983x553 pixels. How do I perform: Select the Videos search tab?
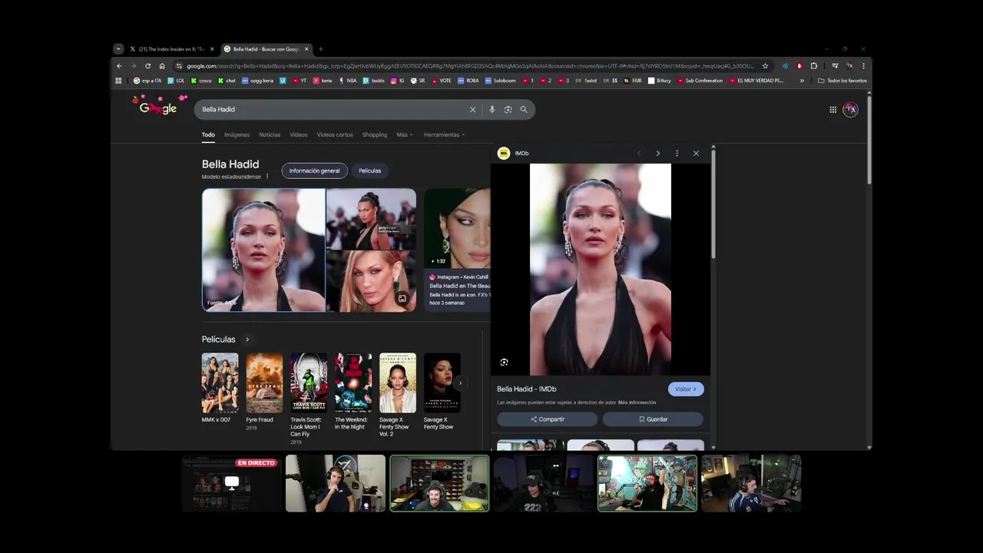pos(299,135)
